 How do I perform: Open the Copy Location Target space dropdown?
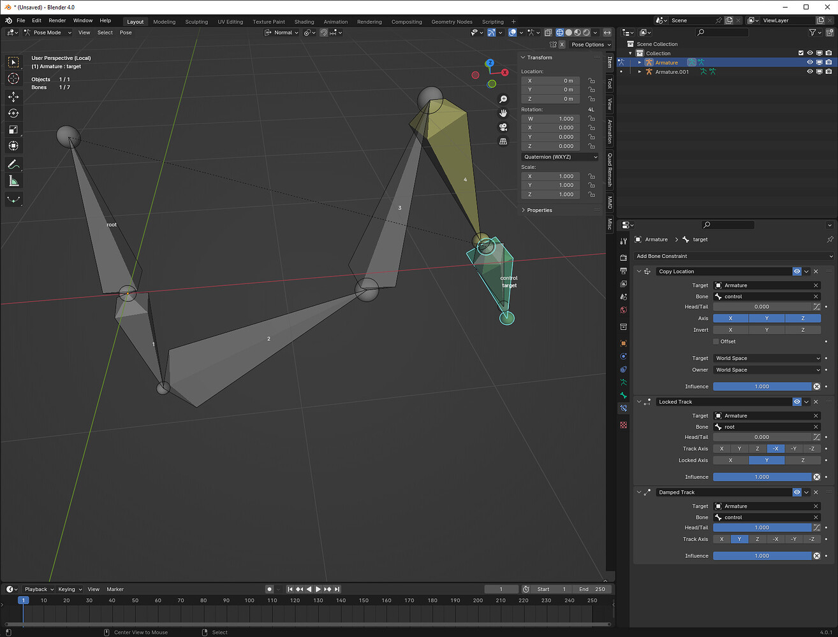(x=767, y=358)
